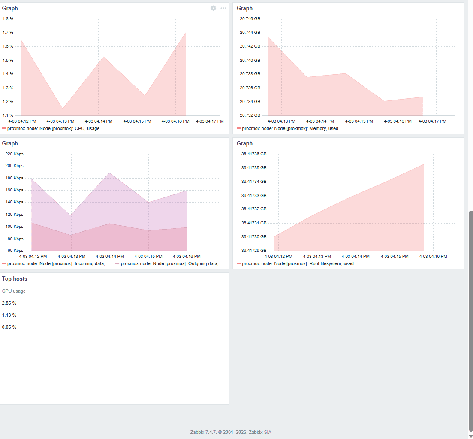The height and width of the screenshot is (439, 473).
Task: Select the 1.13 % row in Top hosts
Action: (x=114, y=315)
